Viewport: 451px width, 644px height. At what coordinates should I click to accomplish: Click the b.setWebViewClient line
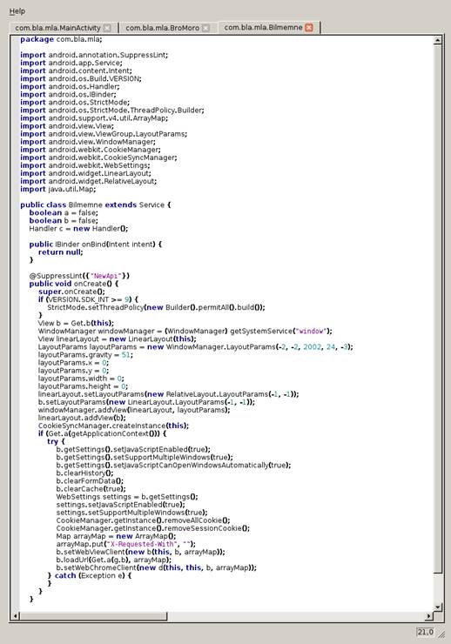140,552
